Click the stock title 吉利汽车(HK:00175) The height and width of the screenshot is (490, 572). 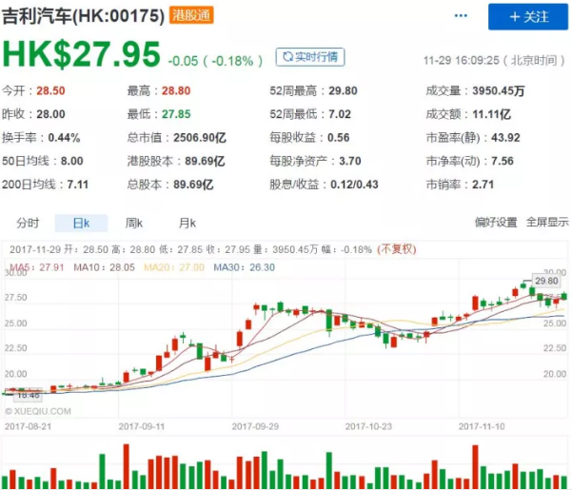83,16
